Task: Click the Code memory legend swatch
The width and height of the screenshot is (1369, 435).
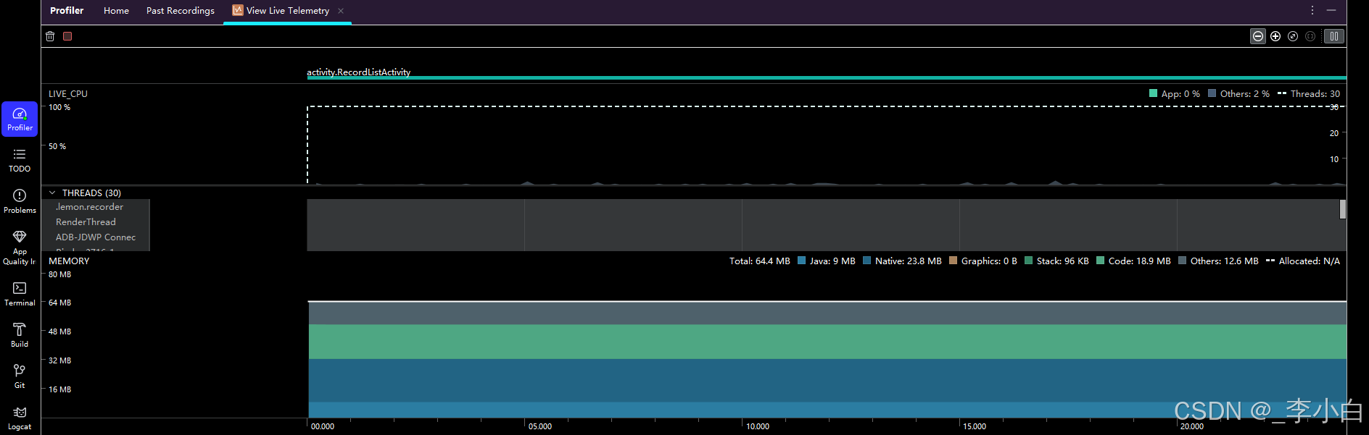Action: coord(1100,261)
